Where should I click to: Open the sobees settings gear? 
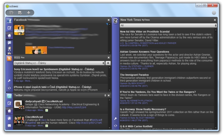(x=214, y=13)
